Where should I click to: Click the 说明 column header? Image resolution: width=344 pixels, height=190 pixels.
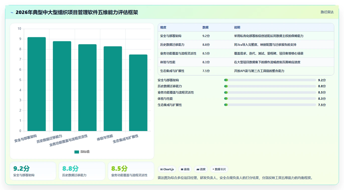tap(237, 27)
